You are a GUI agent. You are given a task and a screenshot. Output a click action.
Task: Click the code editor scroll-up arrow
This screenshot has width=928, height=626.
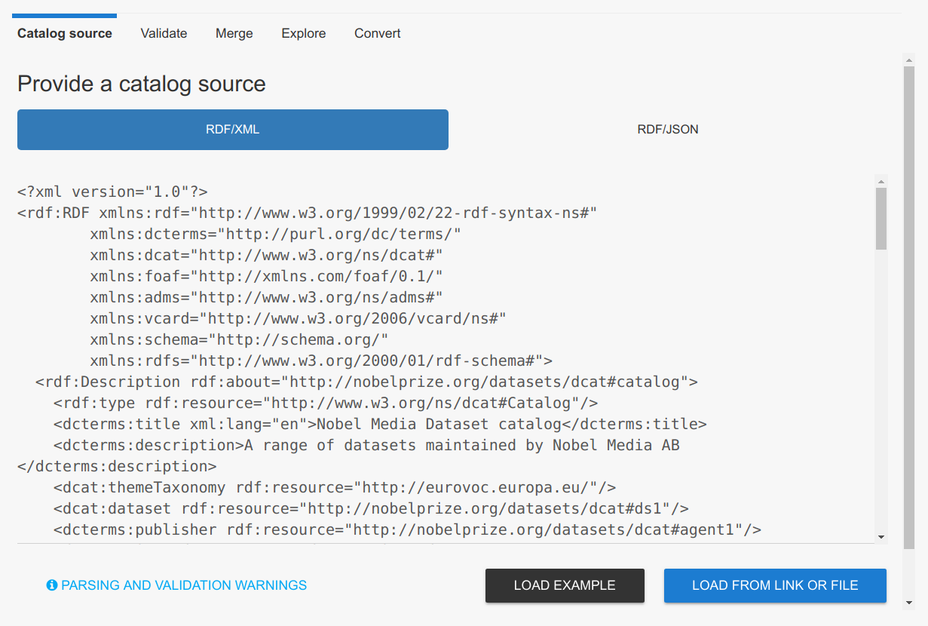[881, 182]
